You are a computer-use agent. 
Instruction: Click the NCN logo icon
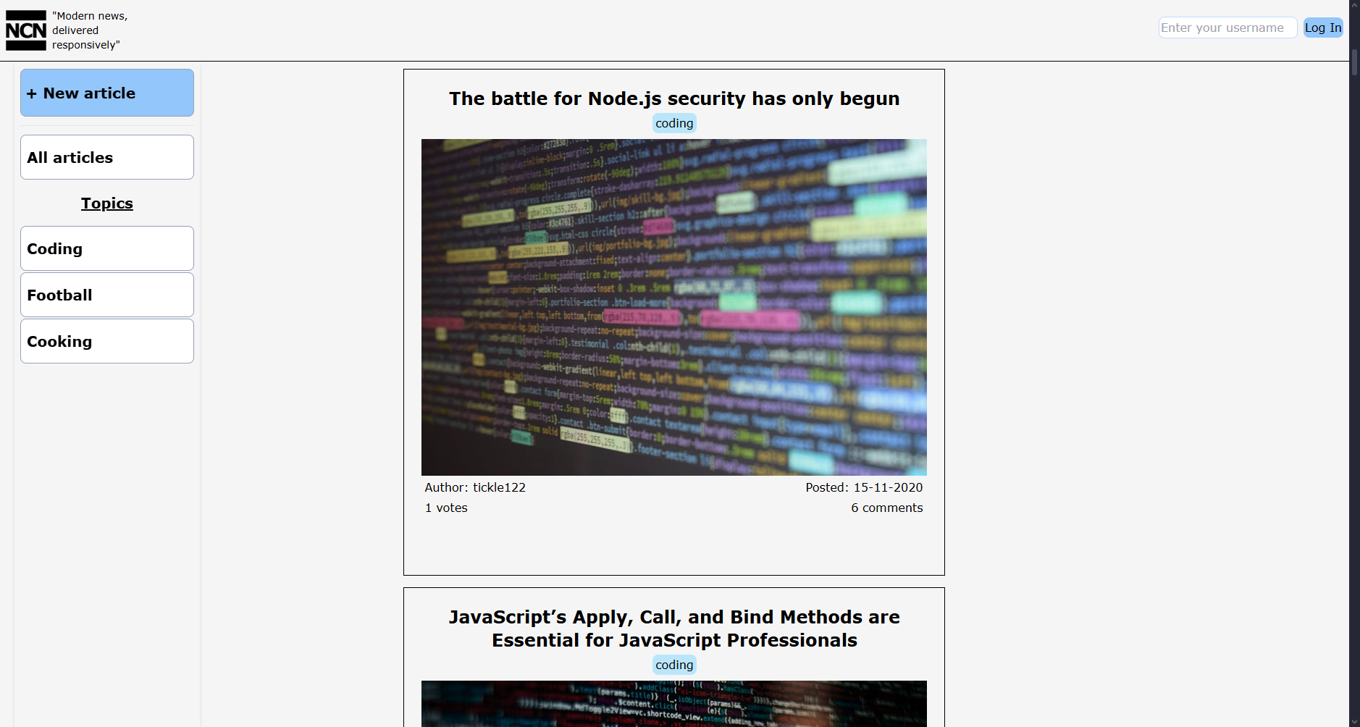point(26,30)
